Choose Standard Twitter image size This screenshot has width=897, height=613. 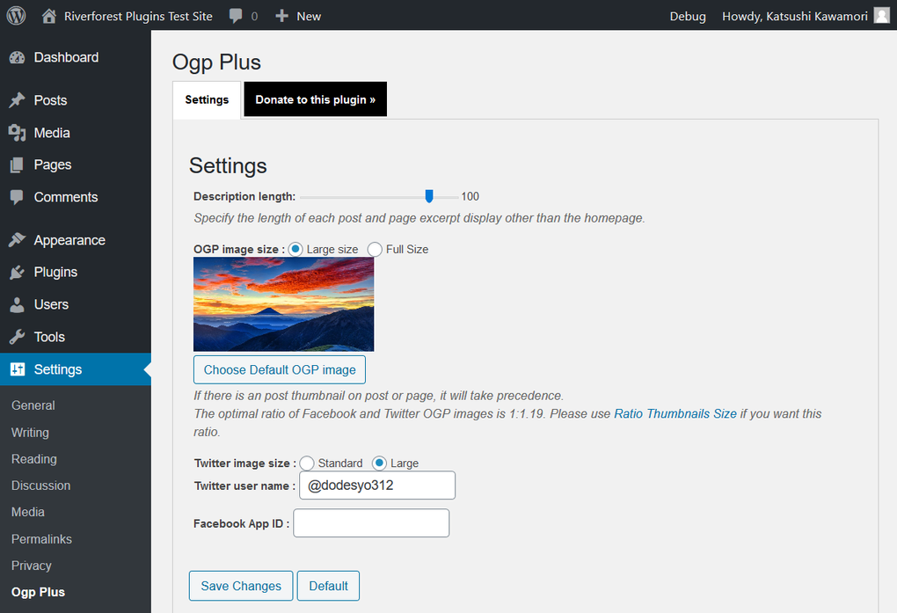click(307, 463)
